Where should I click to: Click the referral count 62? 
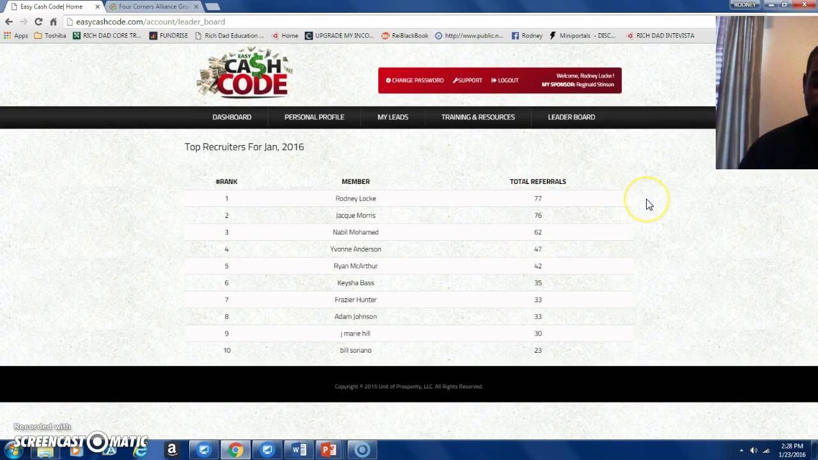(538, 232)
